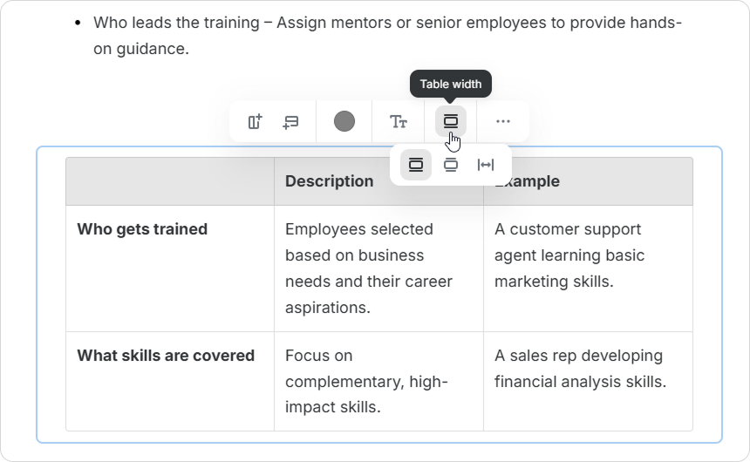
Task: Select the default table width option
Action: [416, 165]
